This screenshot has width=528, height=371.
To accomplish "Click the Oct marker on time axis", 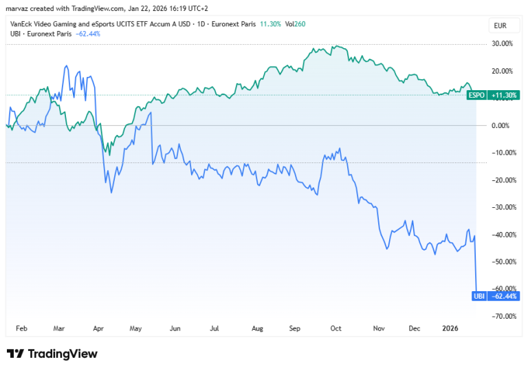I will coord(335,328).
